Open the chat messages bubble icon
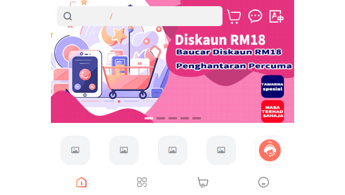The image size is (345, 195). click(x=255, y=16)
